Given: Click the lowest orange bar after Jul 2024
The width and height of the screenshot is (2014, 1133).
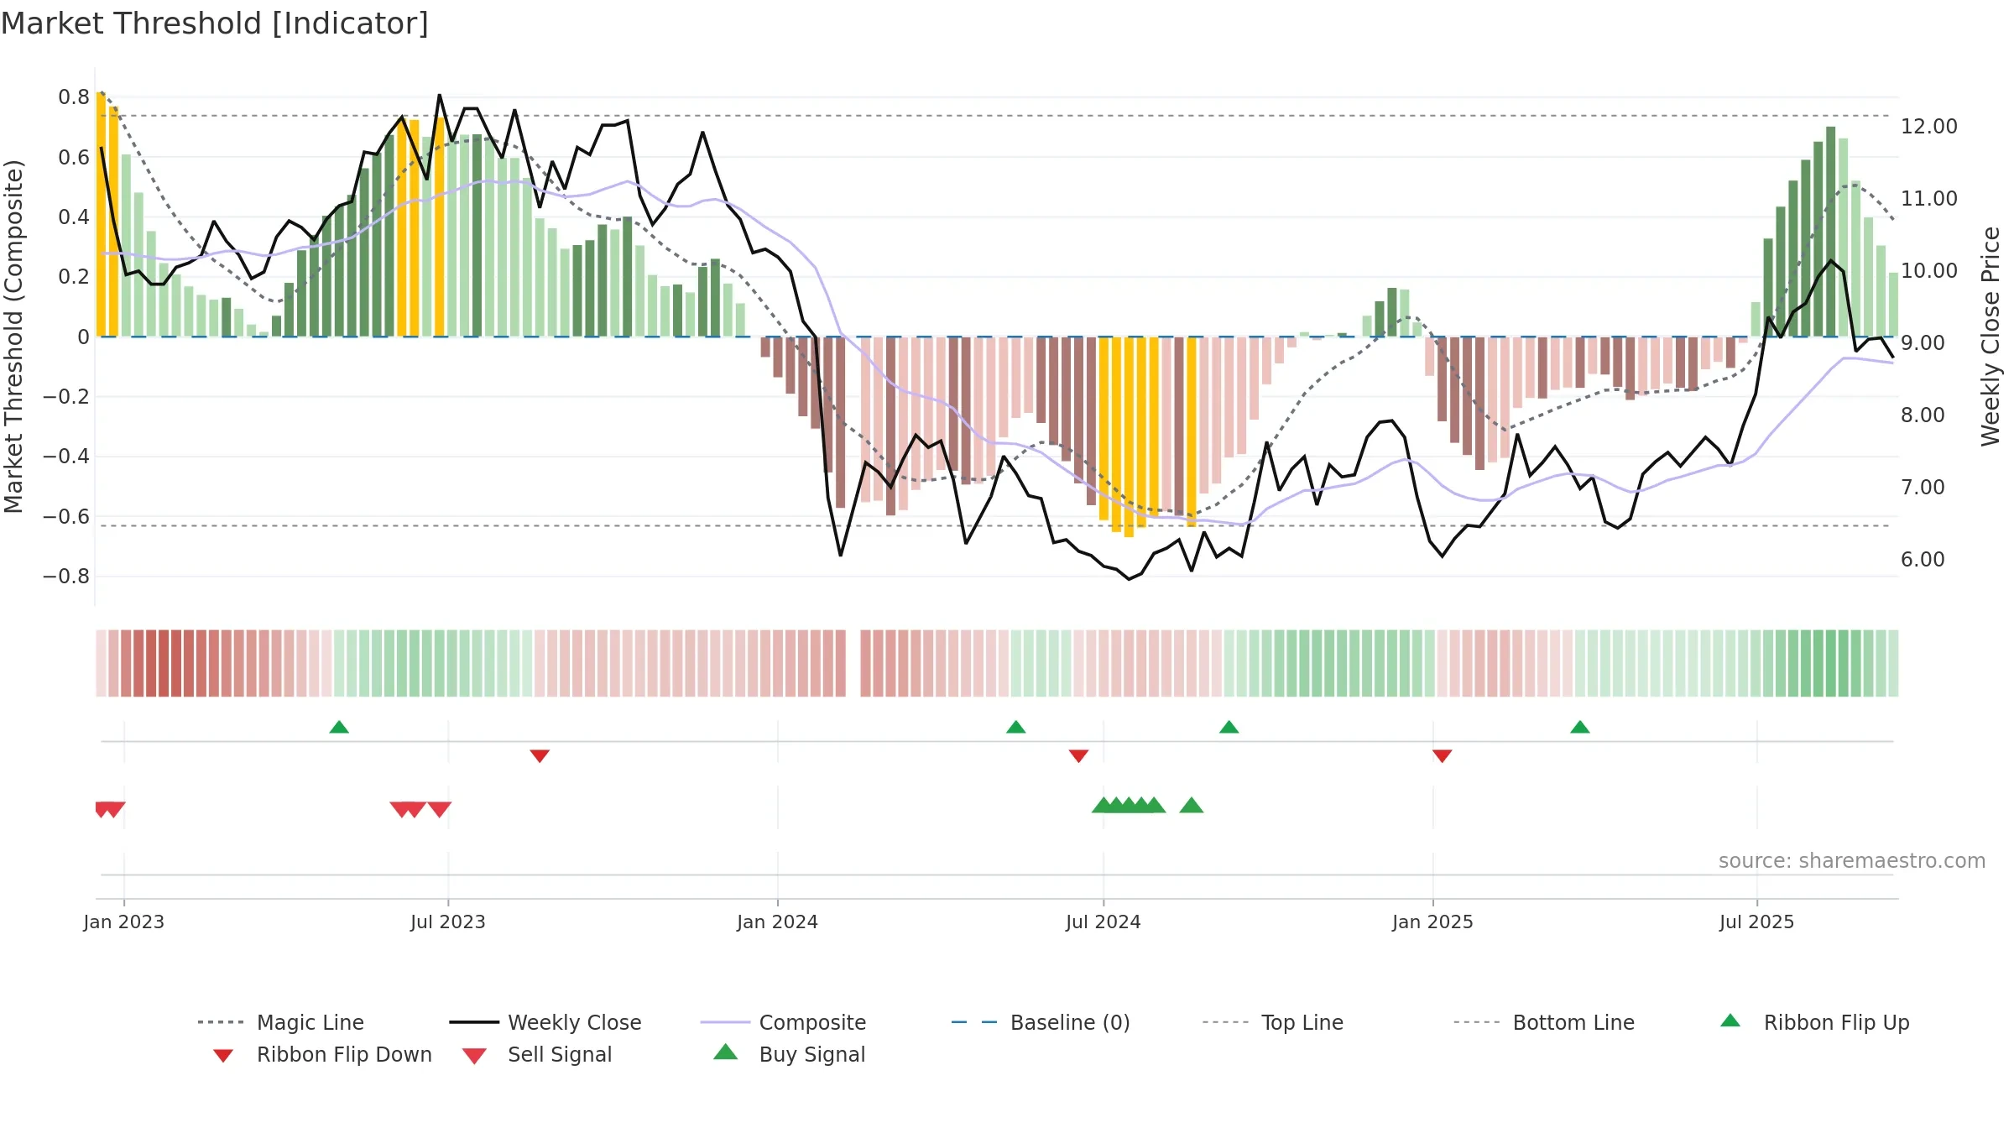Looking at the screenshot, I should point(1129,437).
